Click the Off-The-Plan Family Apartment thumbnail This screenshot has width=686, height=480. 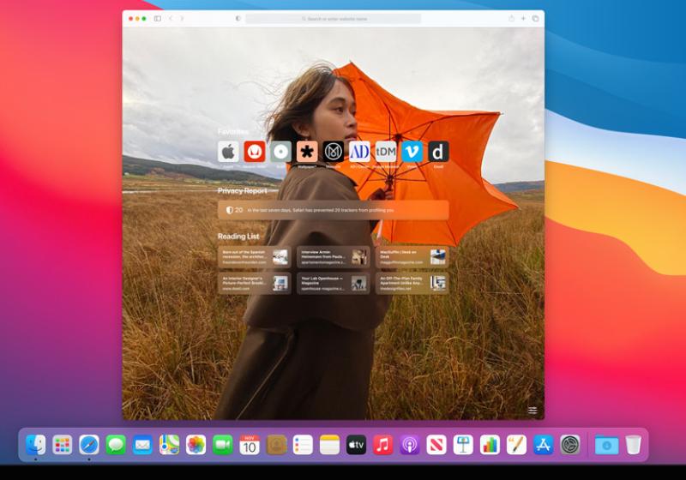click(437, 283)
